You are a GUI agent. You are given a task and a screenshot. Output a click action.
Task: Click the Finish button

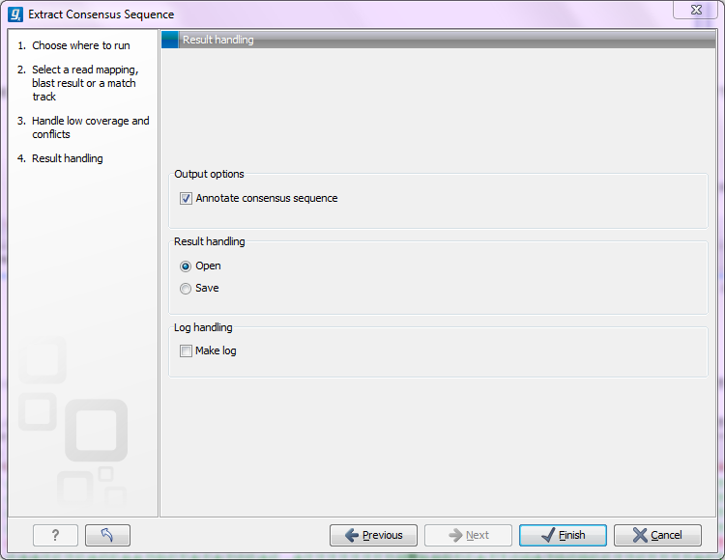click(x=563, y=535)
